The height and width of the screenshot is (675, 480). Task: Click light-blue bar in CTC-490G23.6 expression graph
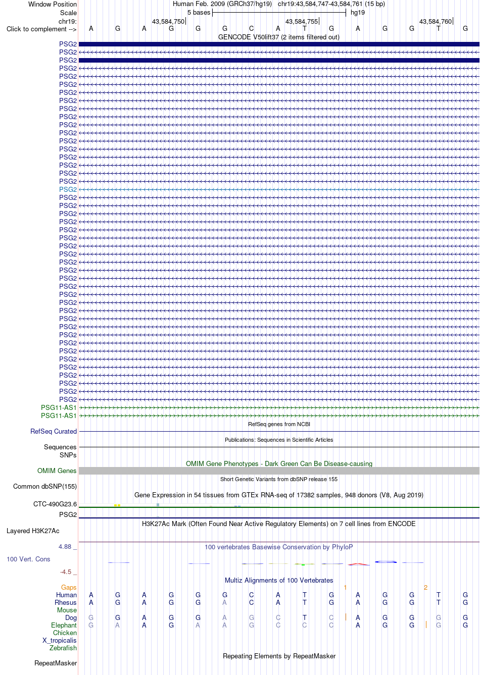coord(158,505)
